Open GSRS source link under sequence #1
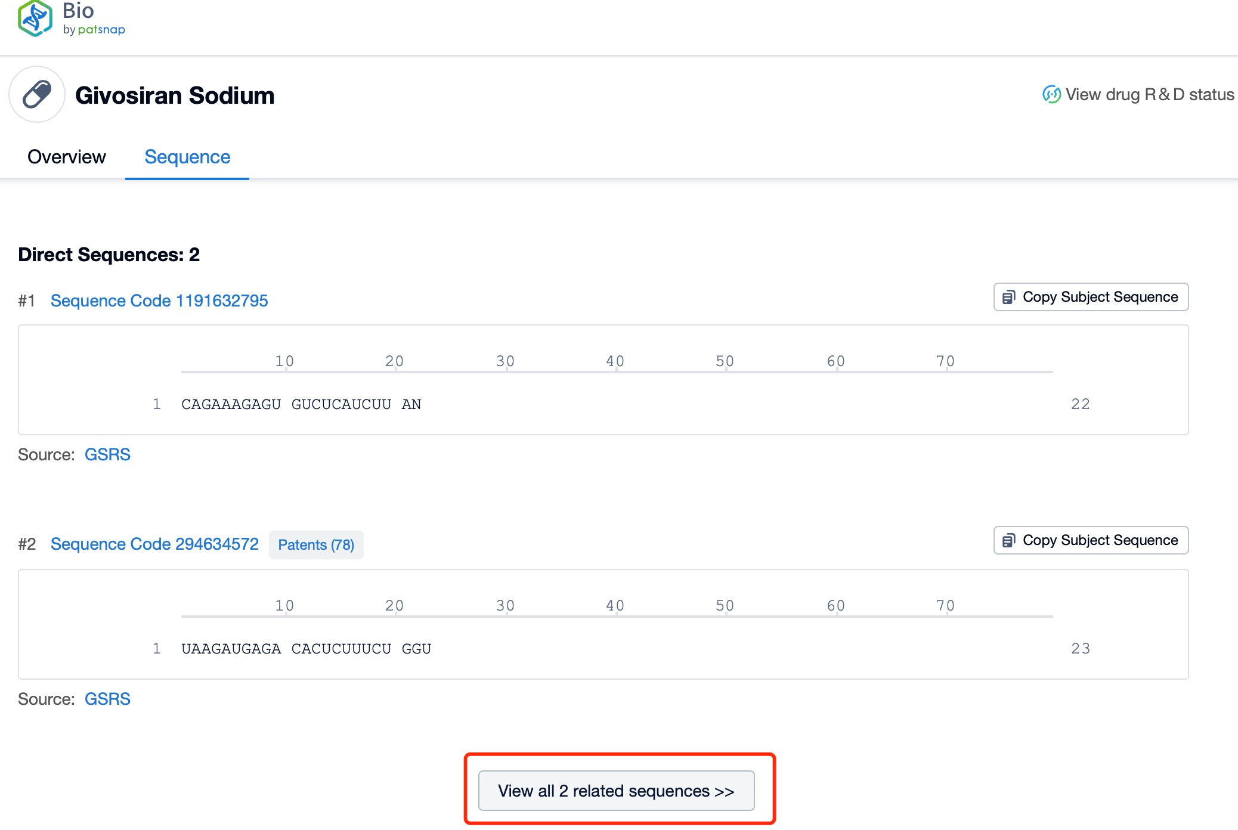 tap(107, 454)
